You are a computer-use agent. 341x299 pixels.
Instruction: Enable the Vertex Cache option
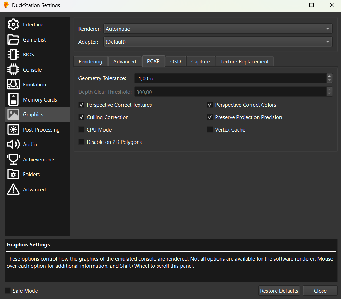210,130
